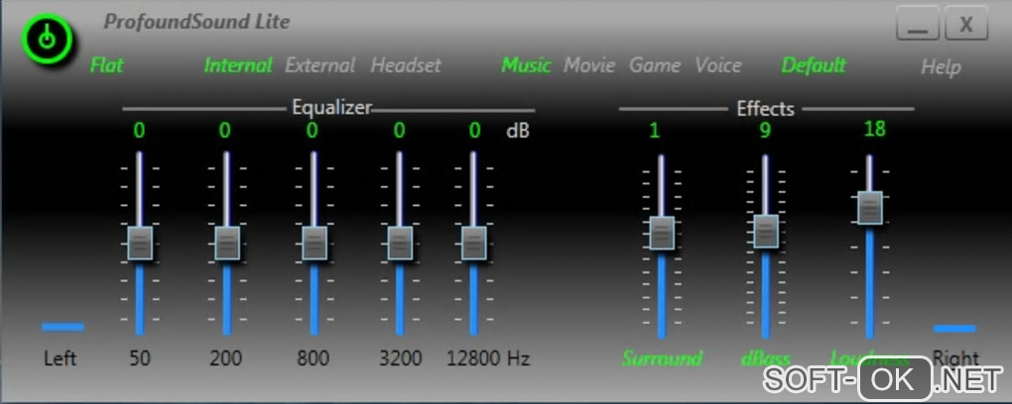Select the Game sound mode
The width and height of the screenshot is (1012, 404).
pos(655,65)
